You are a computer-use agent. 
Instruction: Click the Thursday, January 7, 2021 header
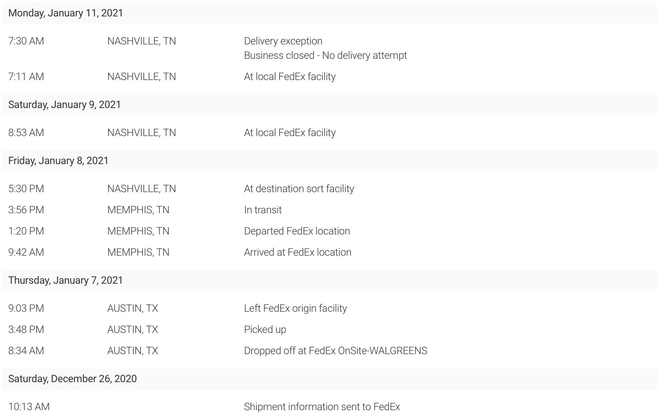329,280
